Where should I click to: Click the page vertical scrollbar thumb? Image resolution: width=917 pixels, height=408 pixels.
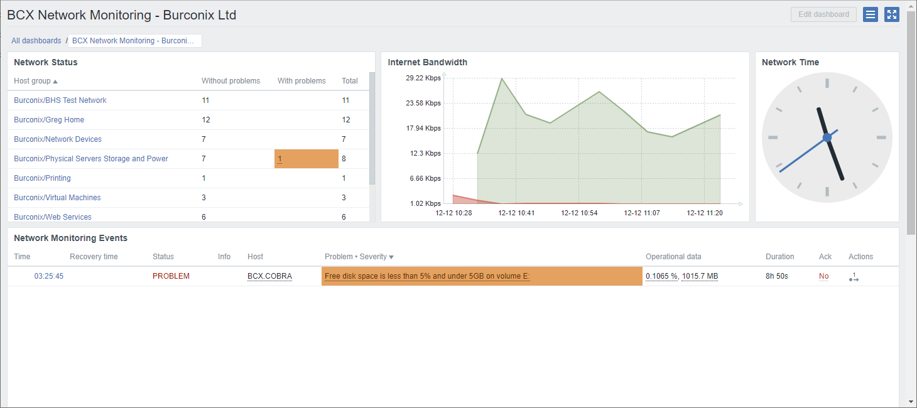[x=911, y=122]
